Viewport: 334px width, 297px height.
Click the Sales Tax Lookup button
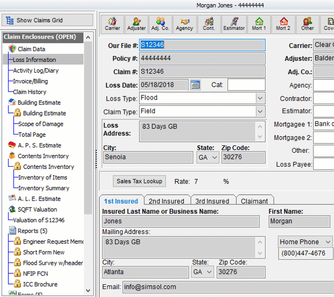(x=140, y=181)
